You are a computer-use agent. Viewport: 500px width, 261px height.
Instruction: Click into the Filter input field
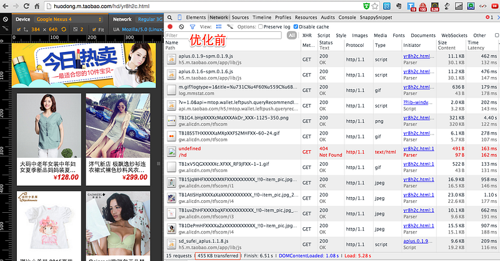click(223, 36)
